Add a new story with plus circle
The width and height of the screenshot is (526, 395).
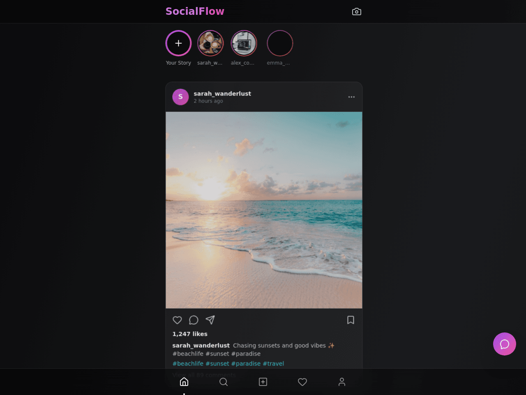pyautogui.click(x=178, y=43)
